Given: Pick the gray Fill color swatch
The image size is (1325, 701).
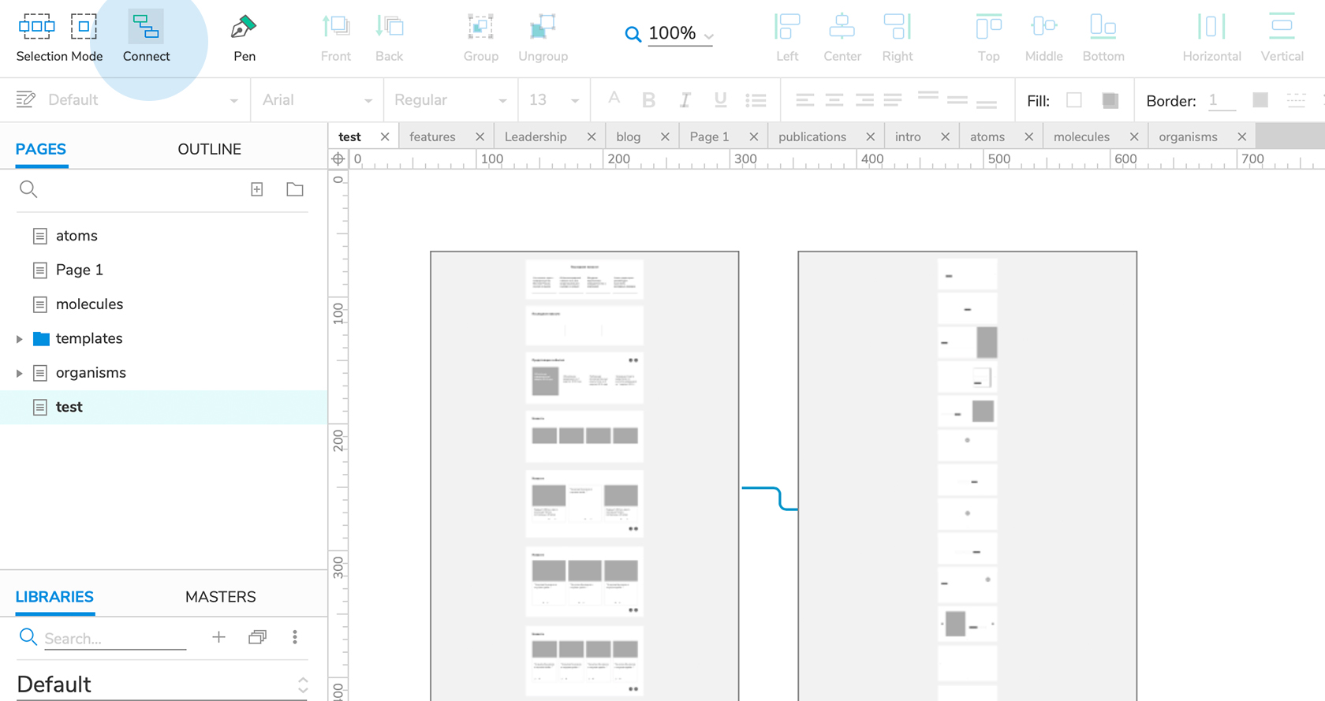Looking at the screenshot, I should point(1110,100).
